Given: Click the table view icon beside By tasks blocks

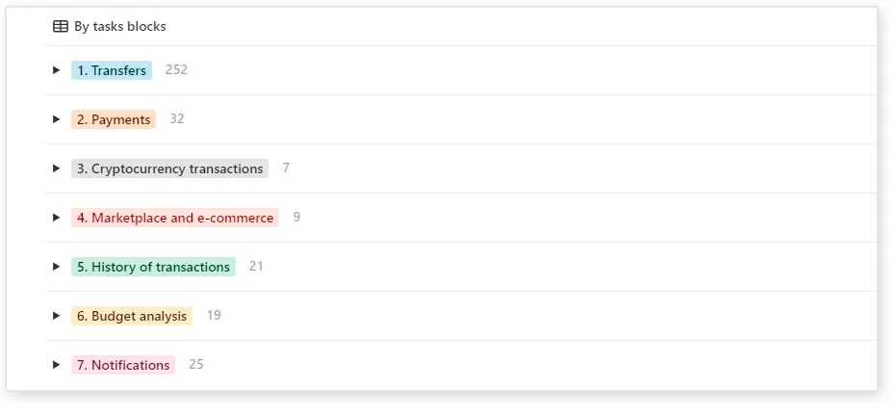Looking at the screenshot, I should [x=61, y=27].
